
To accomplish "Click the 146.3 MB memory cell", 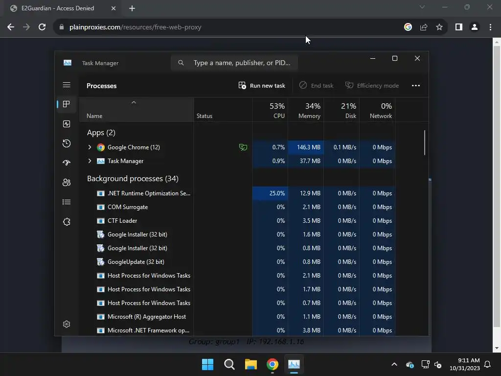I will (306, 147).
